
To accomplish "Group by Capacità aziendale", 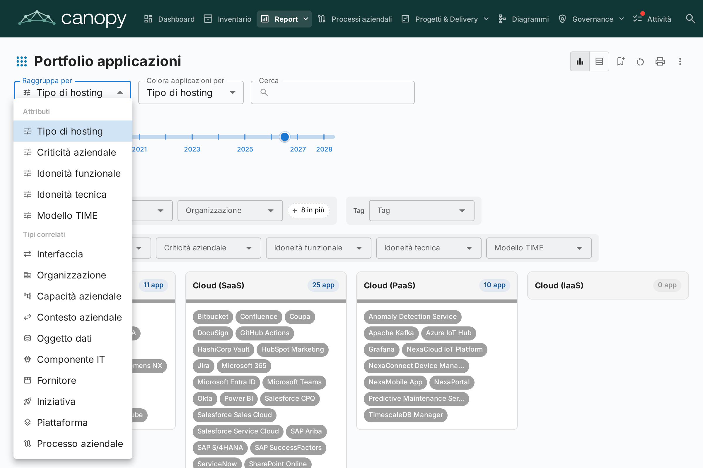I will click(x=73, y=296).
